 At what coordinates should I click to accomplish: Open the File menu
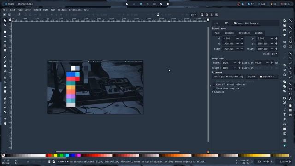coord(5,10)
